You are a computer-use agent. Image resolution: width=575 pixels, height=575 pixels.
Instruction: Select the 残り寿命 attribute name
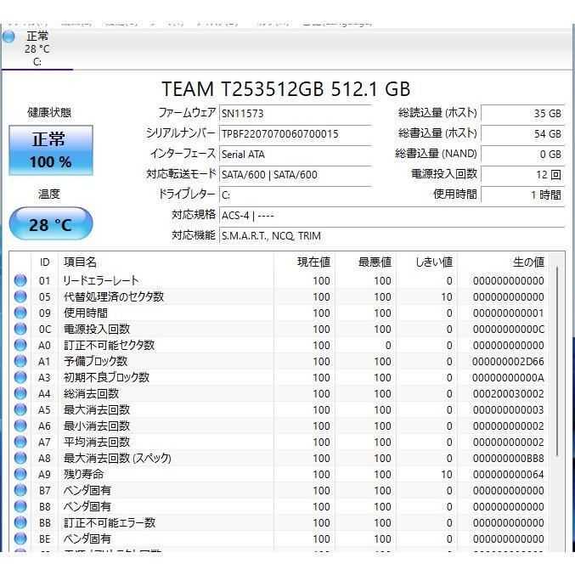click(83, 474)
